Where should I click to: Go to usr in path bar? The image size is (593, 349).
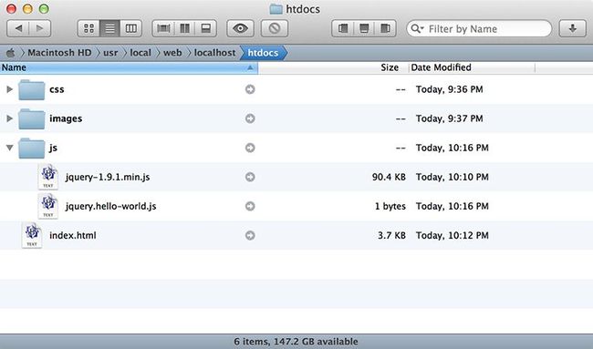[x=110, y=53]
